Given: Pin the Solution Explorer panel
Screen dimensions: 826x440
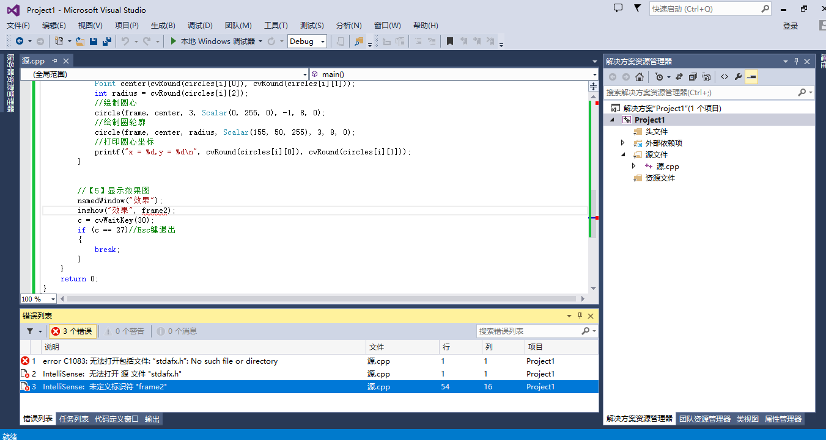Looking at the screenshot, I should coord(796,61).
